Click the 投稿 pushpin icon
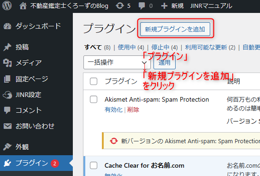The width and height of the screenshot is (260, 176). [7, 47]
